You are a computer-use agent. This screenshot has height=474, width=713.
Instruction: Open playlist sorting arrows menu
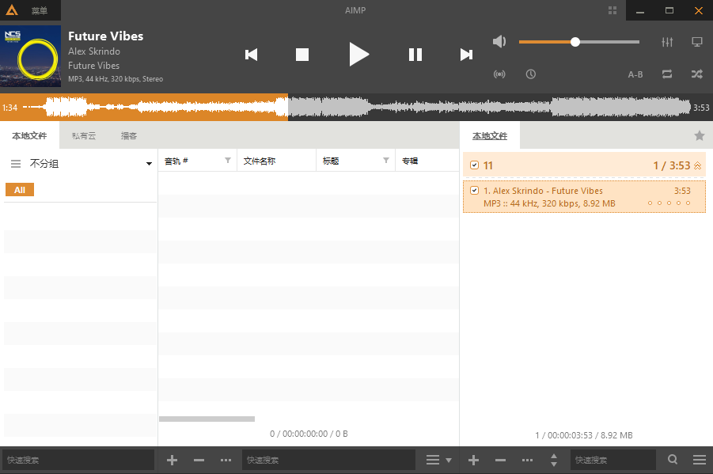(x=554, y=461)
